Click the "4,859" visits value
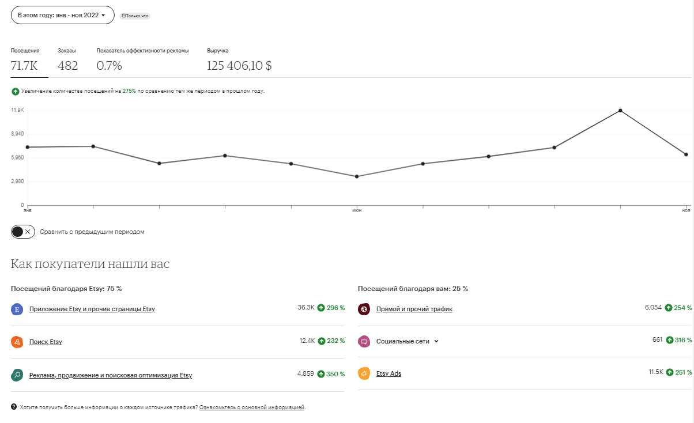Screen dimensions: 694x423 point(305,373)
